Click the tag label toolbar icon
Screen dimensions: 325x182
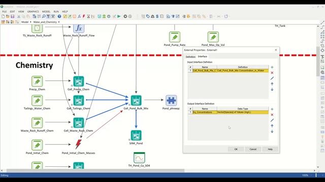148,16
